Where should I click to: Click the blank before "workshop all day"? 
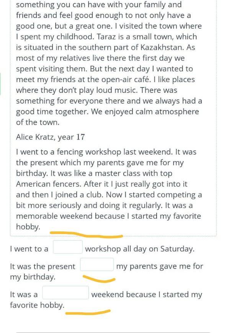pyautogui.click(x=68, y=247)
